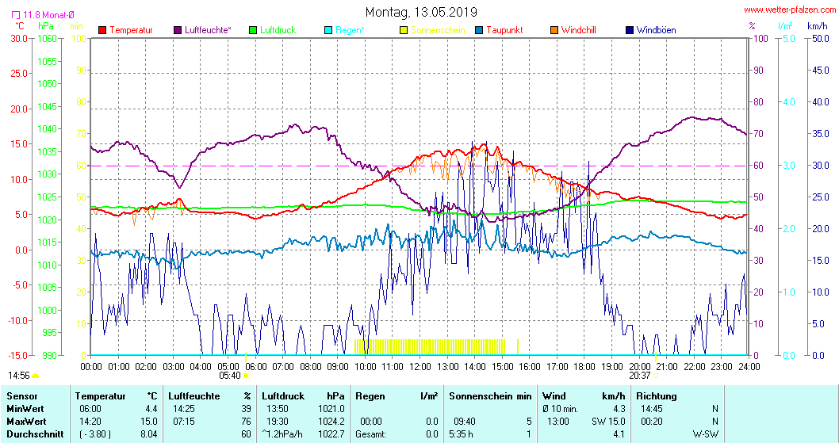Click the maximum temperature value 15.0
Viewport: 839px width, 443px height.
point(149,422)
